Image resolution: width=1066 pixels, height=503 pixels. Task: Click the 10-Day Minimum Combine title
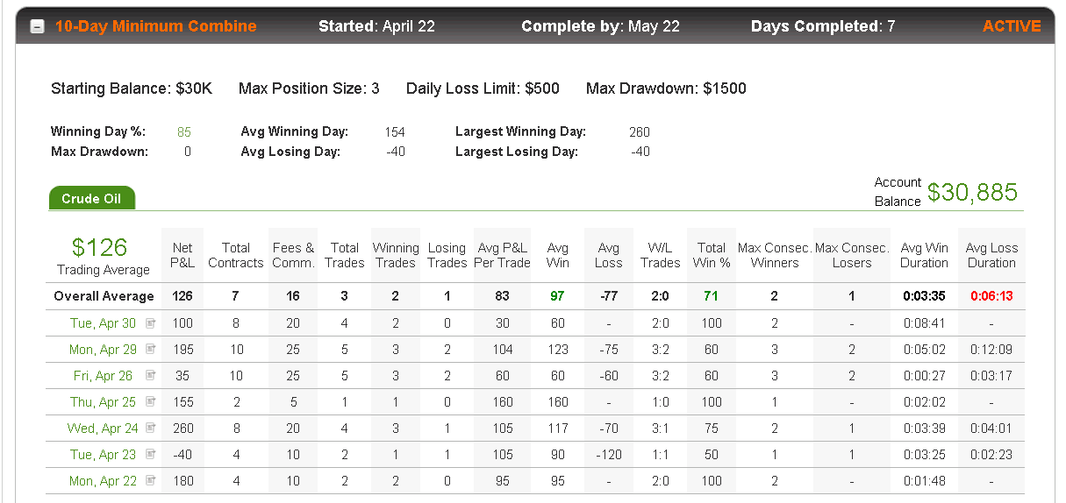pos(156,26)
